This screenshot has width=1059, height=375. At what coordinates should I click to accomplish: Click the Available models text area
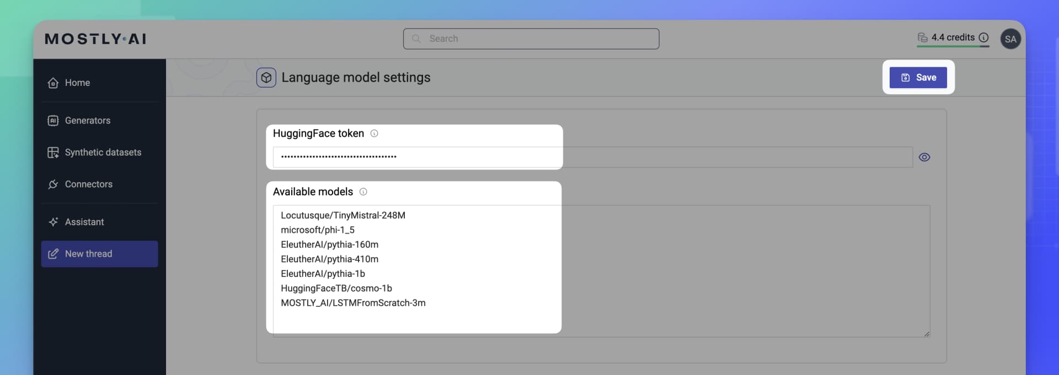(x=601, y=271)
